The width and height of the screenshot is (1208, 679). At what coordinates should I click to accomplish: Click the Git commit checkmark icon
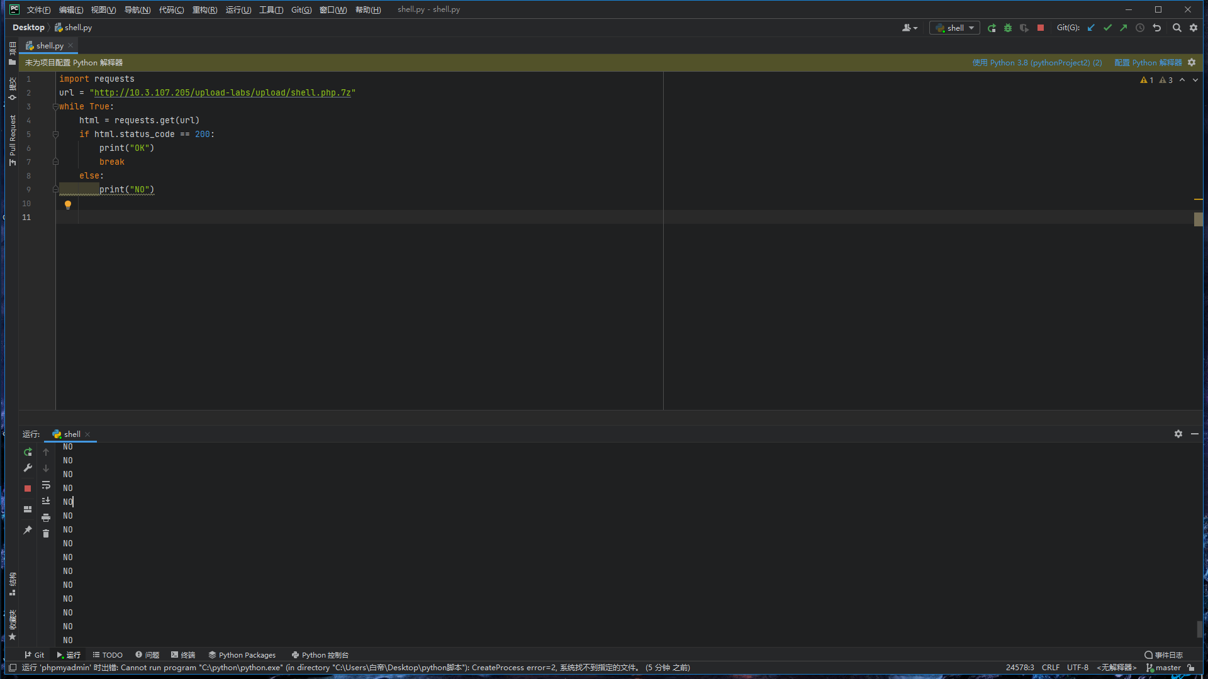coord(1107,28)
